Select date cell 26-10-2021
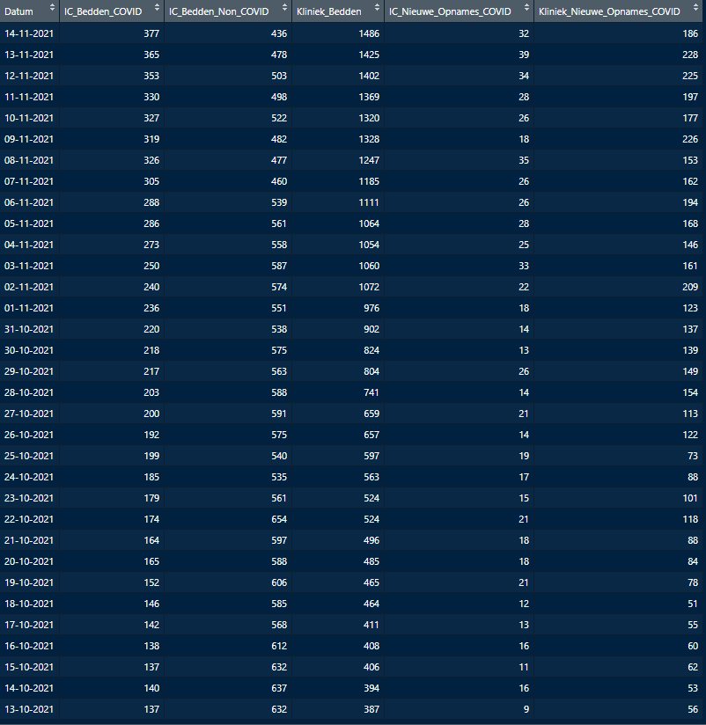 [29, 435]
